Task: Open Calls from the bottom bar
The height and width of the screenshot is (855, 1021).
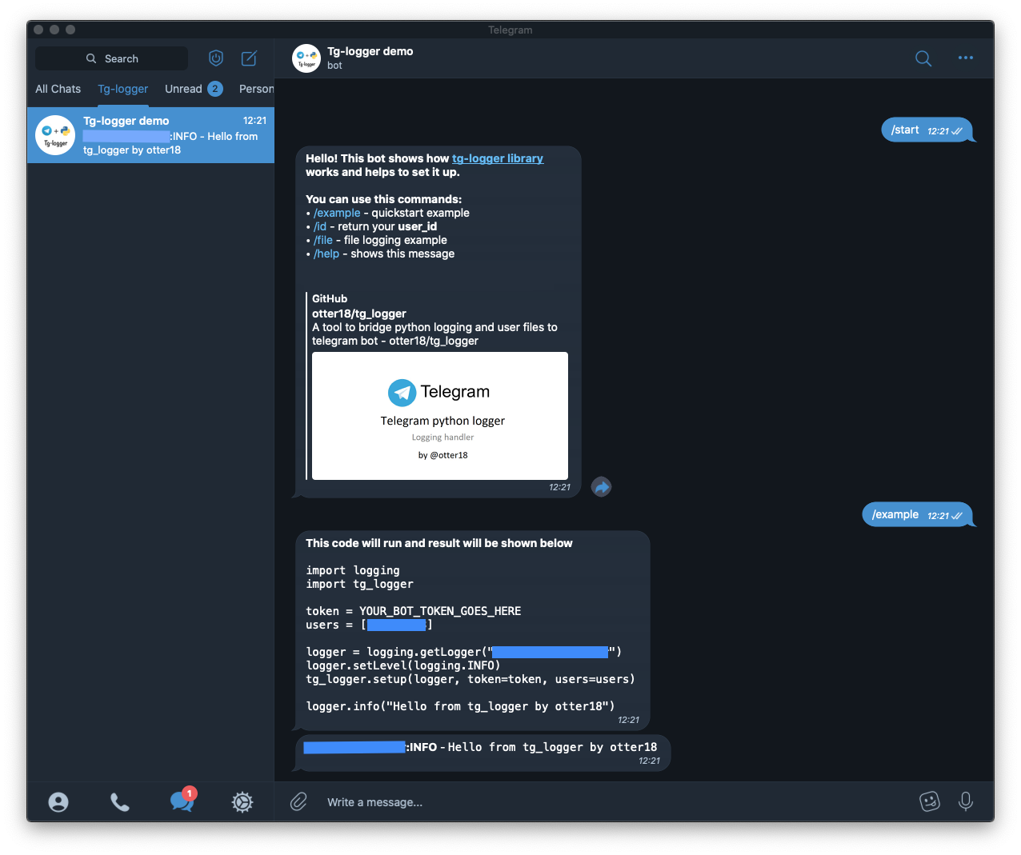Action: click(x=120, y=802)
